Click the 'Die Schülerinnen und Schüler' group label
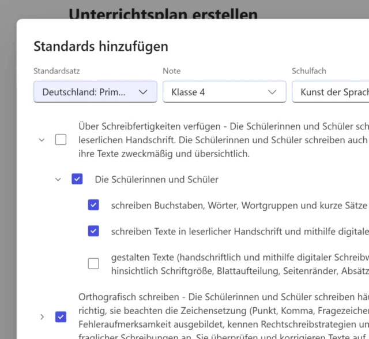 click(x=156, y=180)
